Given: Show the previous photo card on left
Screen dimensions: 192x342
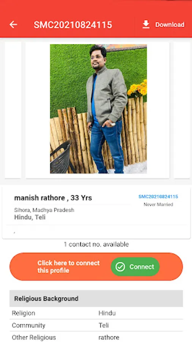Looking at the screenshot, I should click(13, 110).
